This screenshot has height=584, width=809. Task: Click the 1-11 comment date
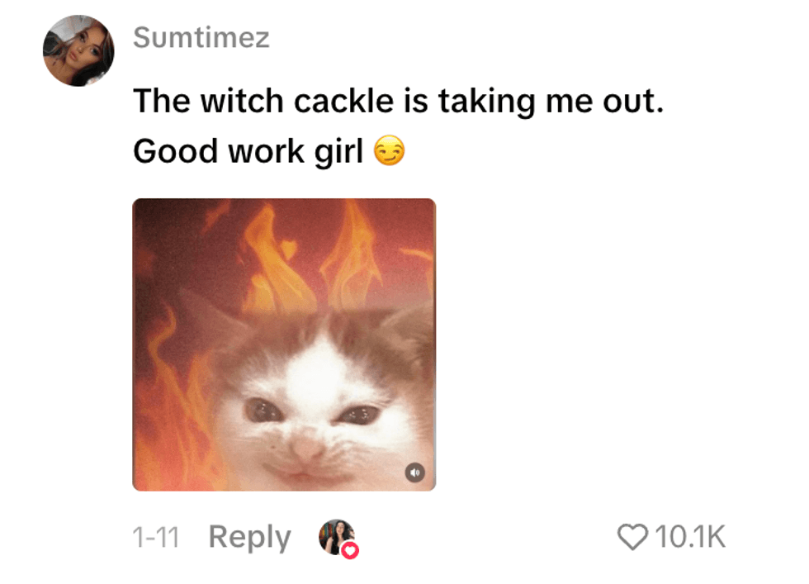[156, 537]
